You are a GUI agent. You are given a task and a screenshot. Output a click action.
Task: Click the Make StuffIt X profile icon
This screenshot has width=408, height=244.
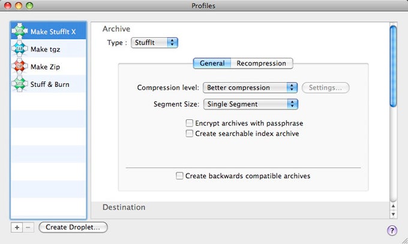point(20,31)
